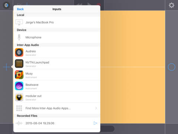178x134 pixels.
Task: Choose the NVTN:Launchpad app icon
Action: click(19, 64)
